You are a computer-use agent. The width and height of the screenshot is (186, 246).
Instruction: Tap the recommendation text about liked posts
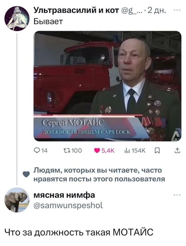(99, 175)
